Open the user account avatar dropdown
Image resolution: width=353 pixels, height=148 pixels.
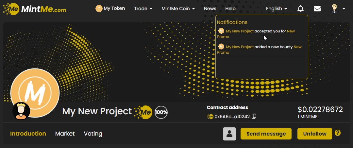[x=338, y=9]
